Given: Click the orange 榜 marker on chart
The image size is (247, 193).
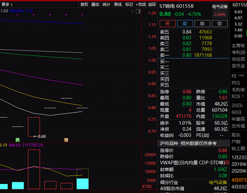Looking at the screenshot, I should (66, 140).
